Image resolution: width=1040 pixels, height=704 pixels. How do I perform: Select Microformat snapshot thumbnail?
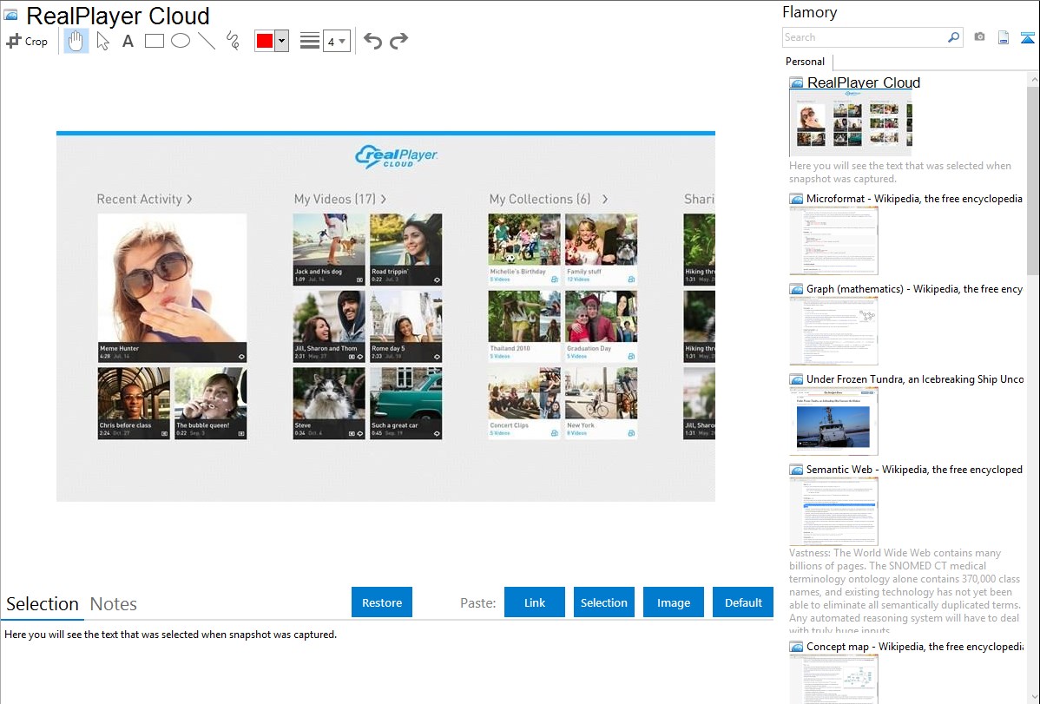[833, 240]
